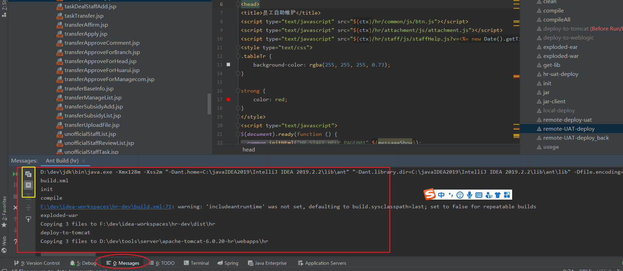Collapse the style block fold on line 11
This screenshot has height=271, width=623.
pos(238,47)
